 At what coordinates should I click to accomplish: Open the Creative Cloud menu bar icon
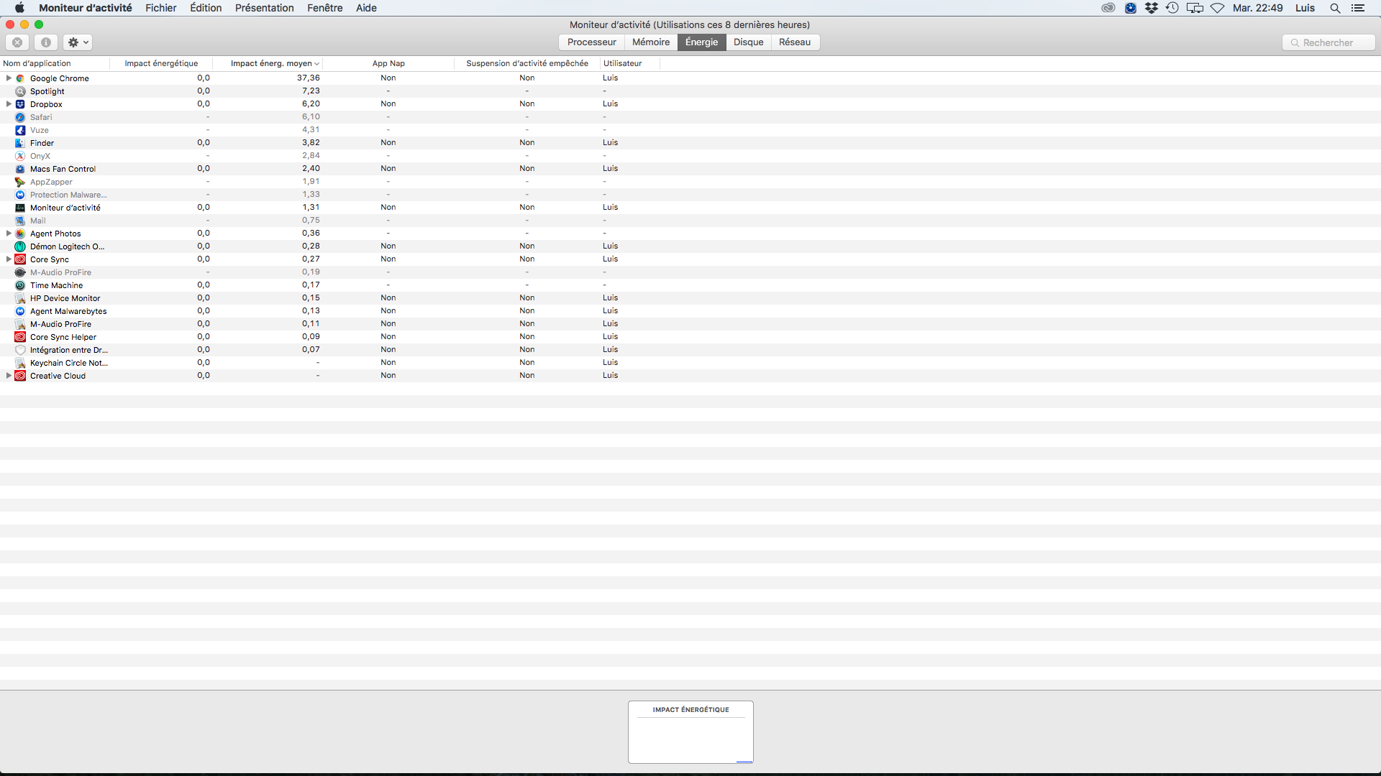pos(1108,8)
